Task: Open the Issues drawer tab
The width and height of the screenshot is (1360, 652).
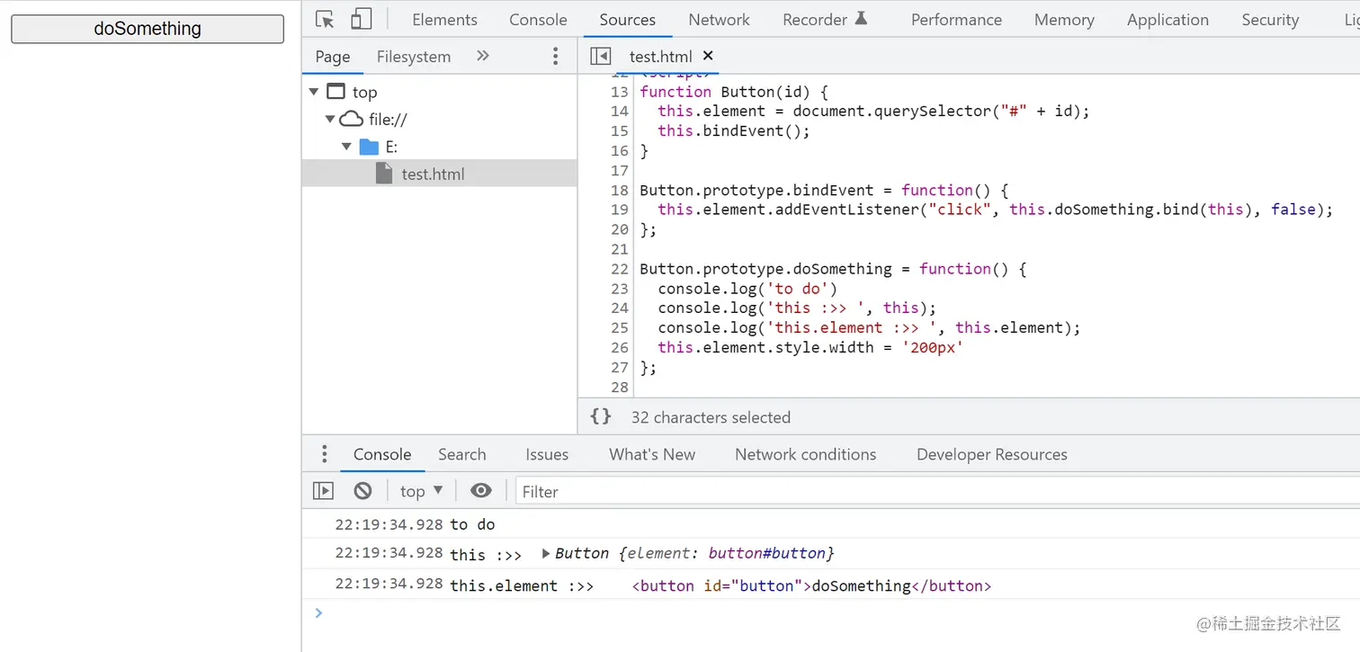Action: point(547,454)
